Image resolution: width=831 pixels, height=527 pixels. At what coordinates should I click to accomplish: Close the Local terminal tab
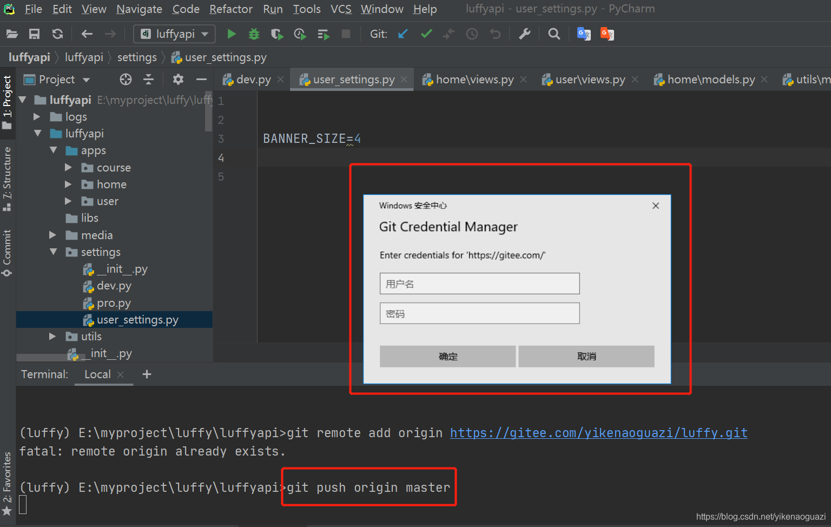pos(121,374)
